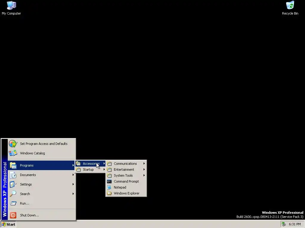Select the Communications label text
Viewport: 305px width, 228px height.
(x=125, y=164)
